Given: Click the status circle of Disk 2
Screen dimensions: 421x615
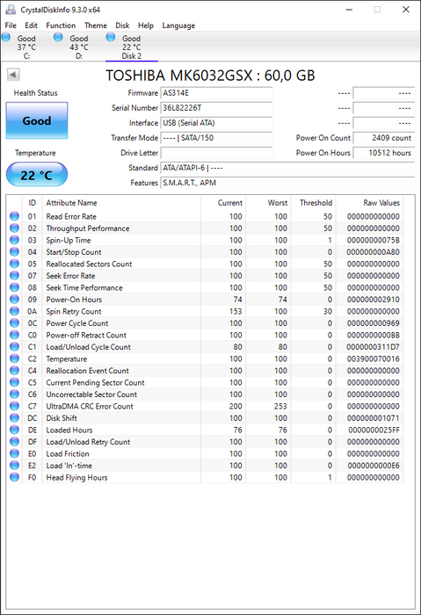Looking at the screenshot, I should point(111,37).
